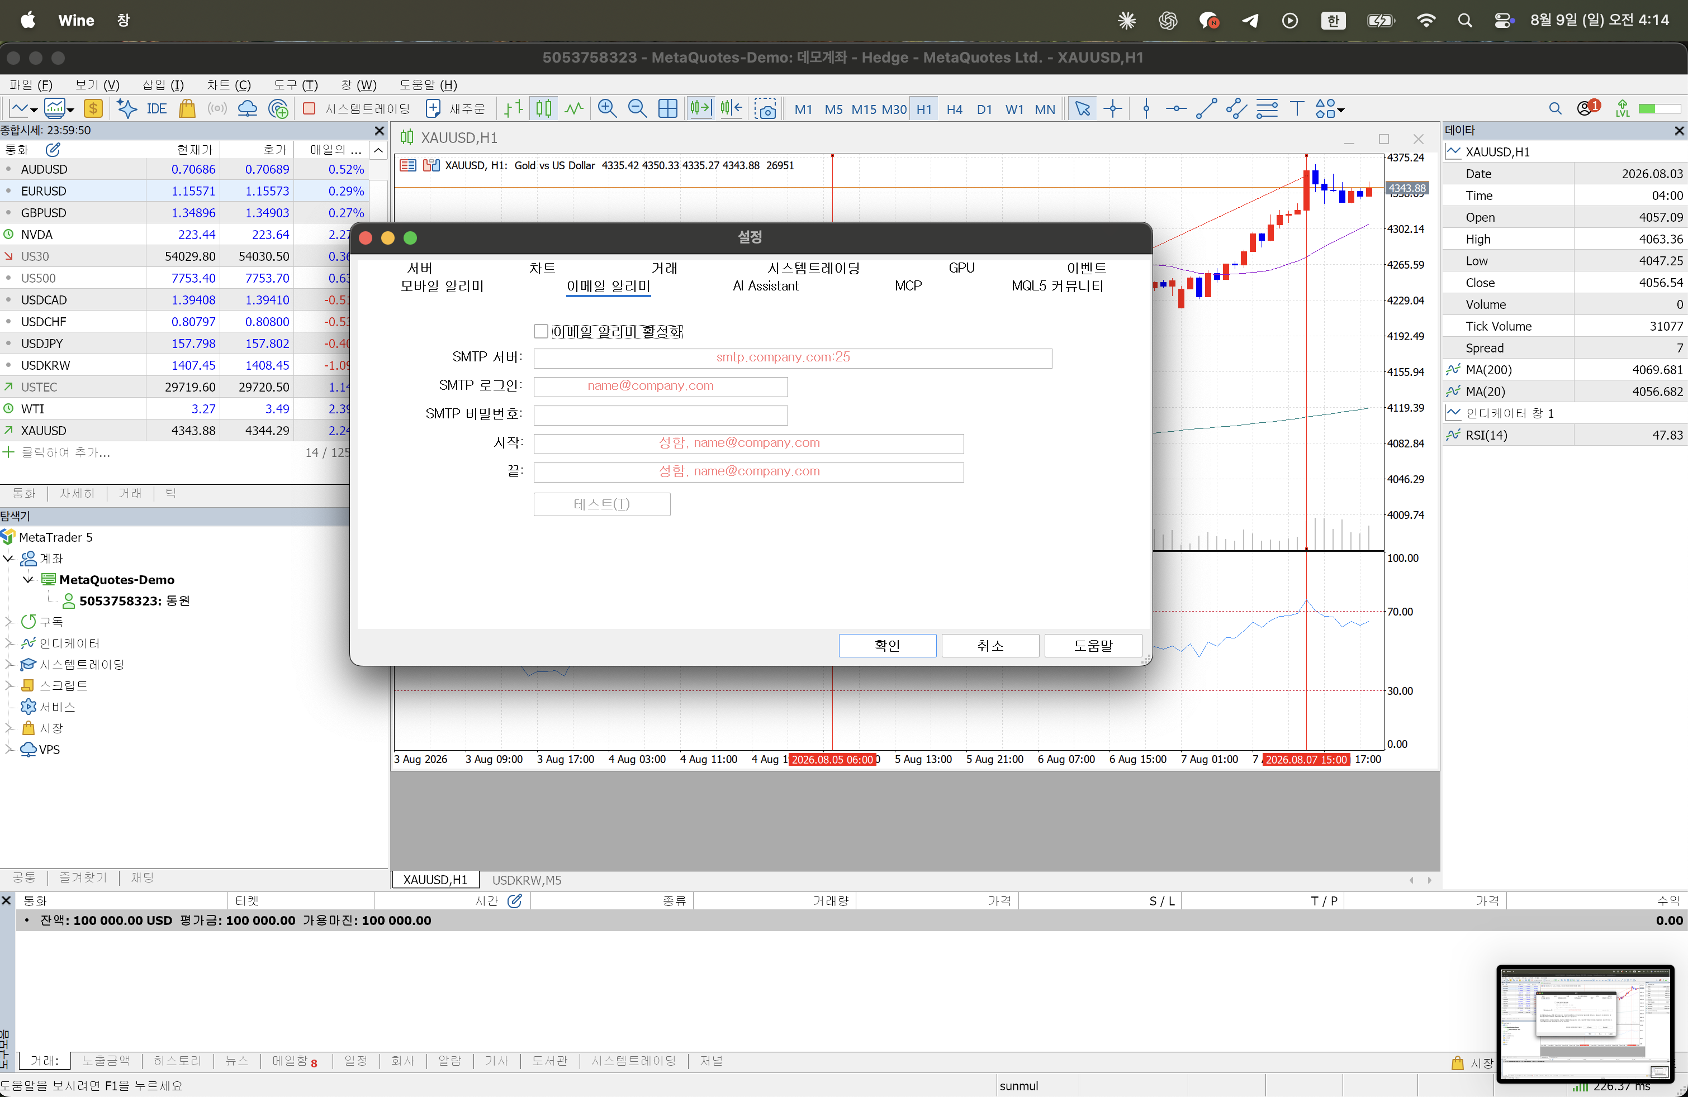Switch to the 서버 tab in settings dialog
Screen dimensions: 1688x1097
(420, 268)
